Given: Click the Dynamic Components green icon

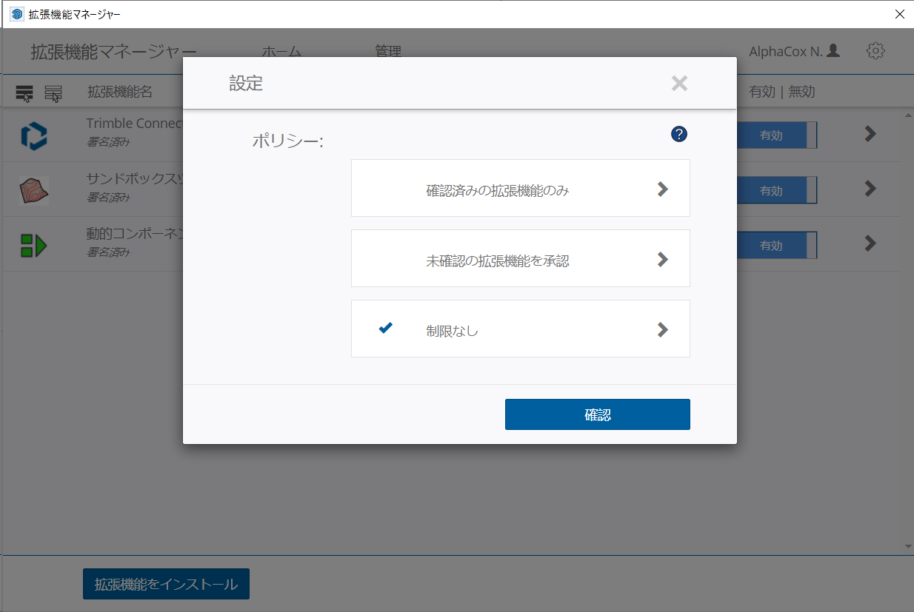Looking at the screenshot, I should (33, 245).
